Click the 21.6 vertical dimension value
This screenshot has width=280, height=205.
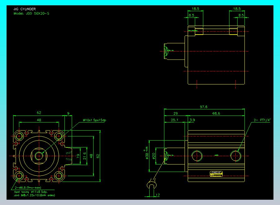click(x=84, y=156)
